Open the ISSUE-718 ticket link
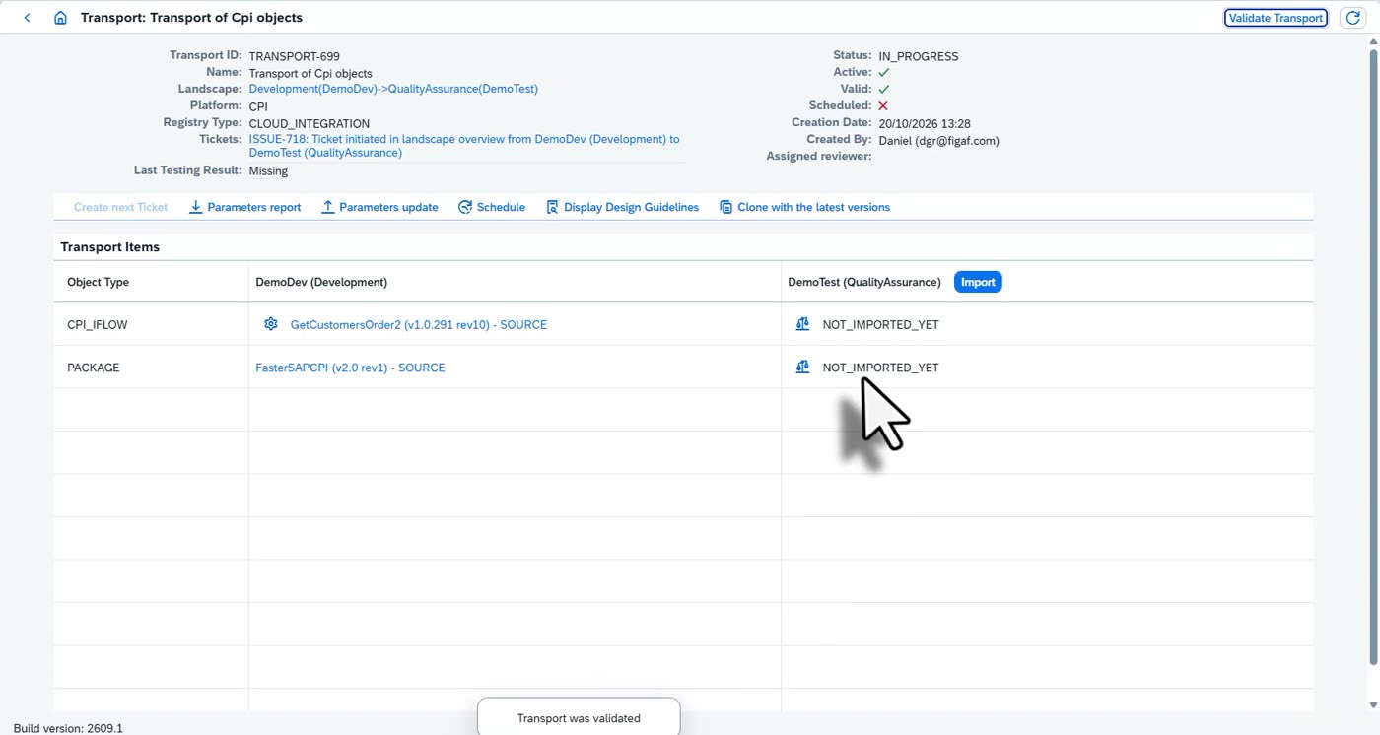The height and width of the screenshot is (735, 1380). pyautogui.click(x=464, y=146)
